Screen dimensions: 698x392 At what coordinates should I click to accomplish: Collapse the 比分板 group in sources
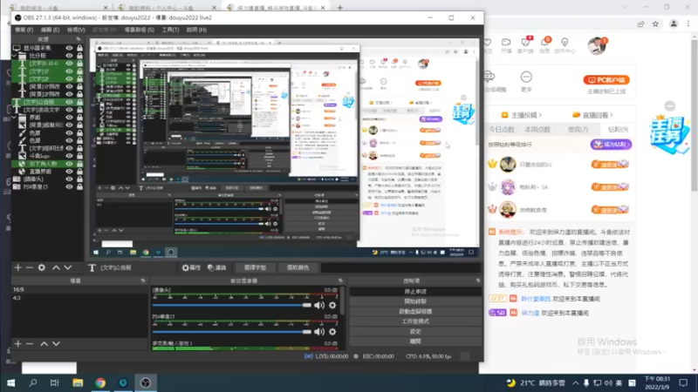pos(14,56)
